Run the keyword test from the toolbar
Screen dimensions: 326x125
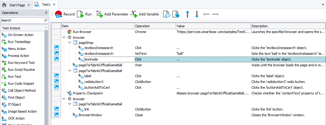pos(84,14)
